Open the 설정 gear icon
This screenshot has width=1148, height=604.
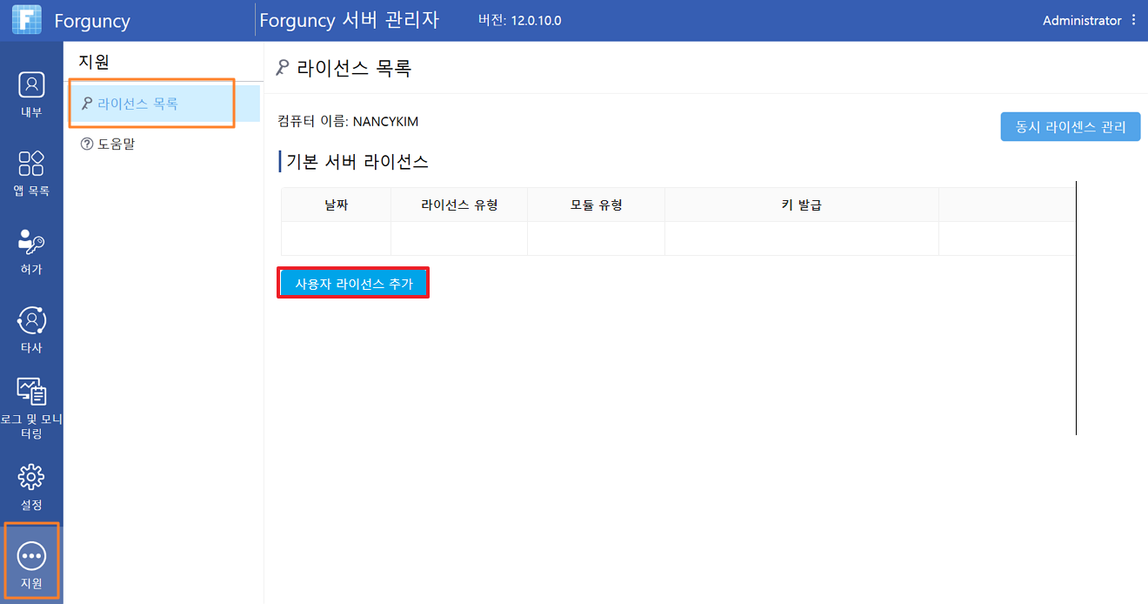coord(31,477)
